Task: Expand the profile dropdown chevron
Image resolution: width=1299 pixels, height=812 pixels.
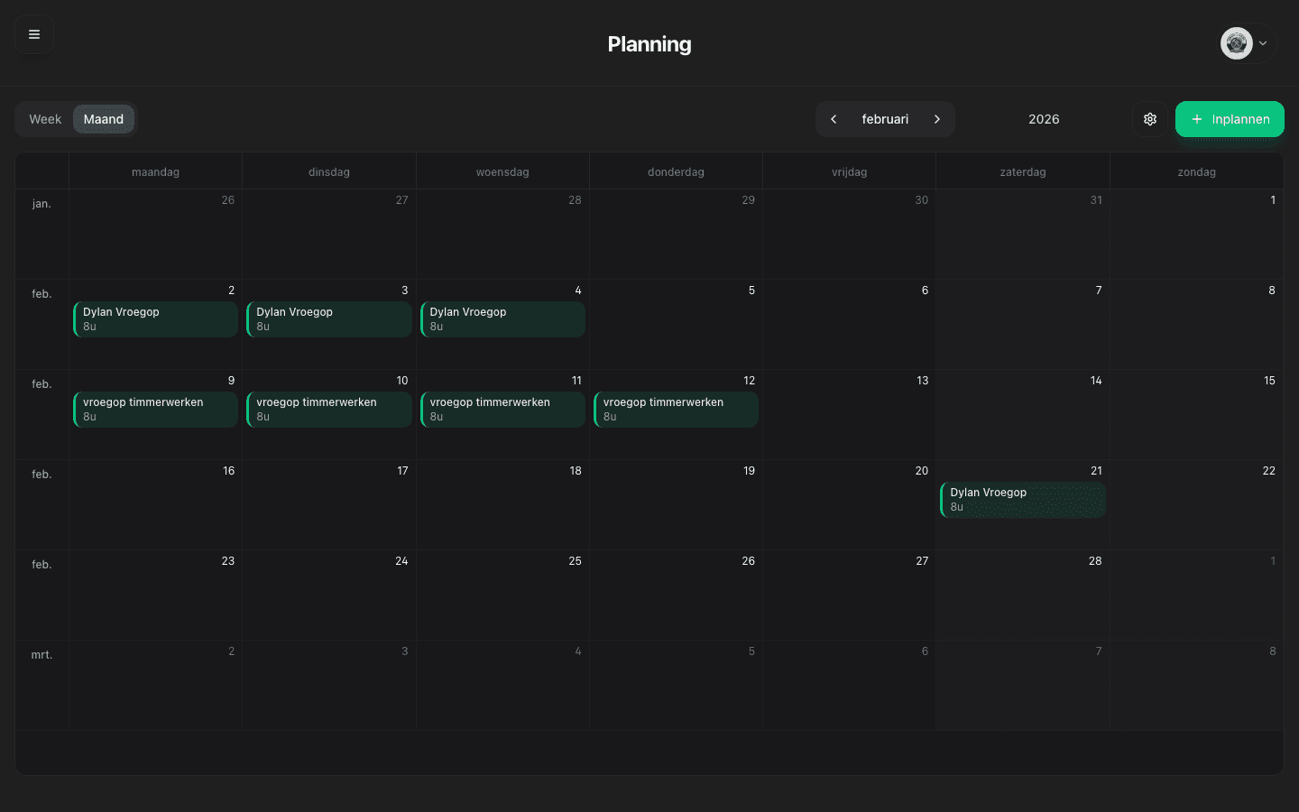Action: pyautogui.click(x=1263, y=43)
